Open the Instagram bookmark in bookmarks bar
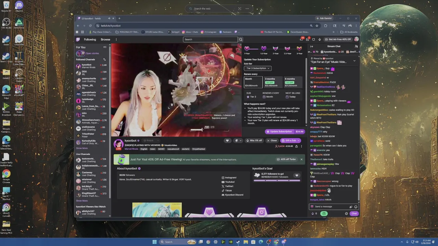 click(209, 32)
